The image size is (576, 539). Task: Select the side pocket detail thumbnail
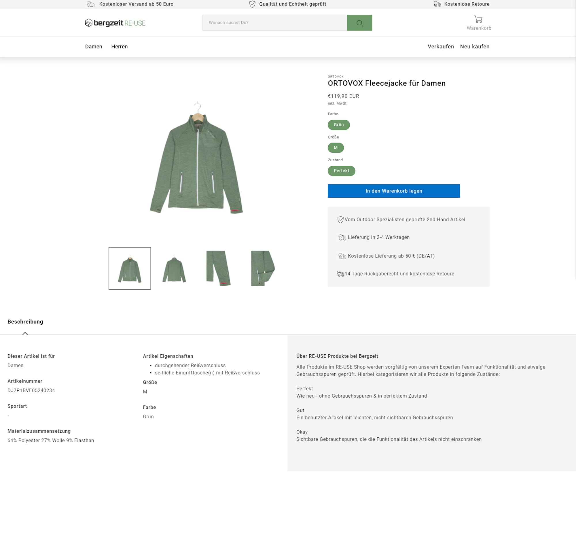coord(263,268)
